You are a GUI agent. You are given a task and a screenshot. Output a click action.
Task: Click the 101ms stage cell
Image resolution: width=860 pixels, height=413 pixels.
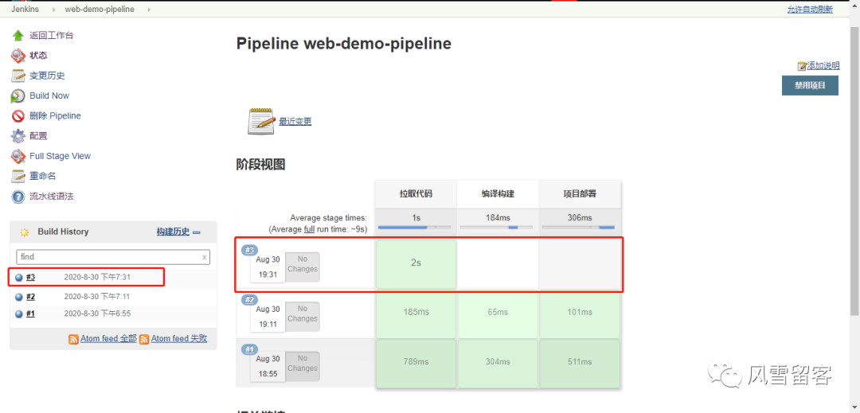[580, 312]
